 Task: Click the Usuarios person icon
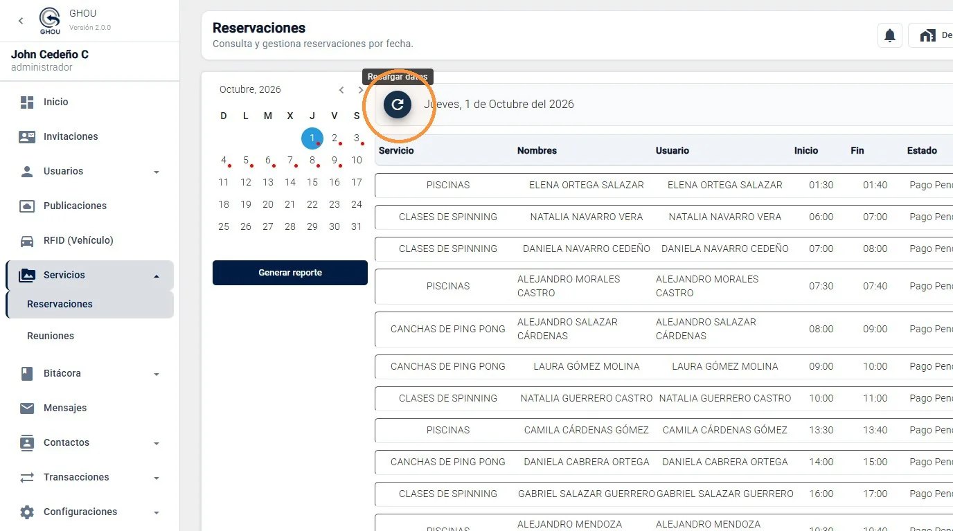[27, 172]
